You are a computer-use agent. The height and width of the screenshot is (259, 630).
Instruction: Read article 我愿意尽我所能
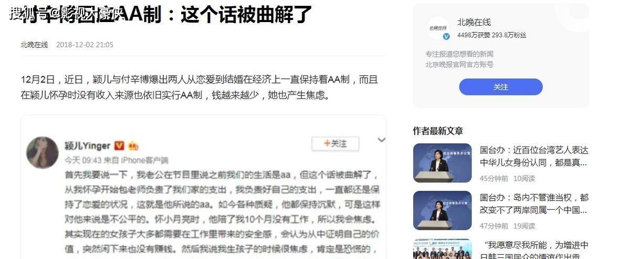[534, 250]
